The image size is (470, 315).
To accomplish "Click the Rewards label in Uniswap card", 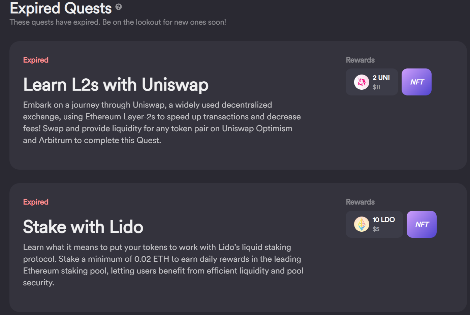I will pos(360,60).
